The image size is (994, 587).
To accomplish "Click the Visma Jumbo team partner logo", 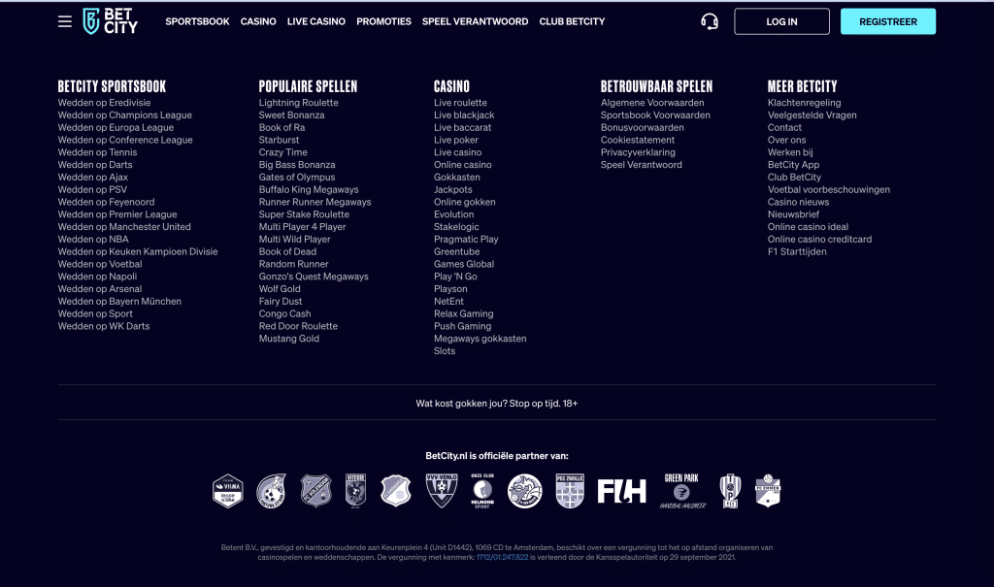I will (227, 491).
